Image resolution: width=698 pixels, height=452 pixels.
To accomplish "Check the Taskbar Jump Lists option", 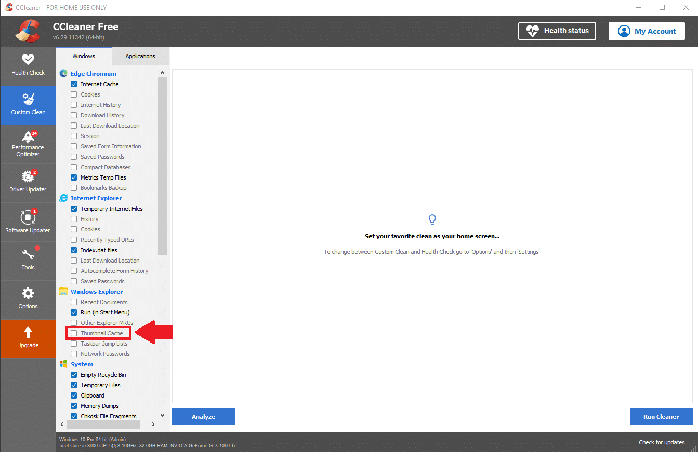I will click(x=74, y=344).
